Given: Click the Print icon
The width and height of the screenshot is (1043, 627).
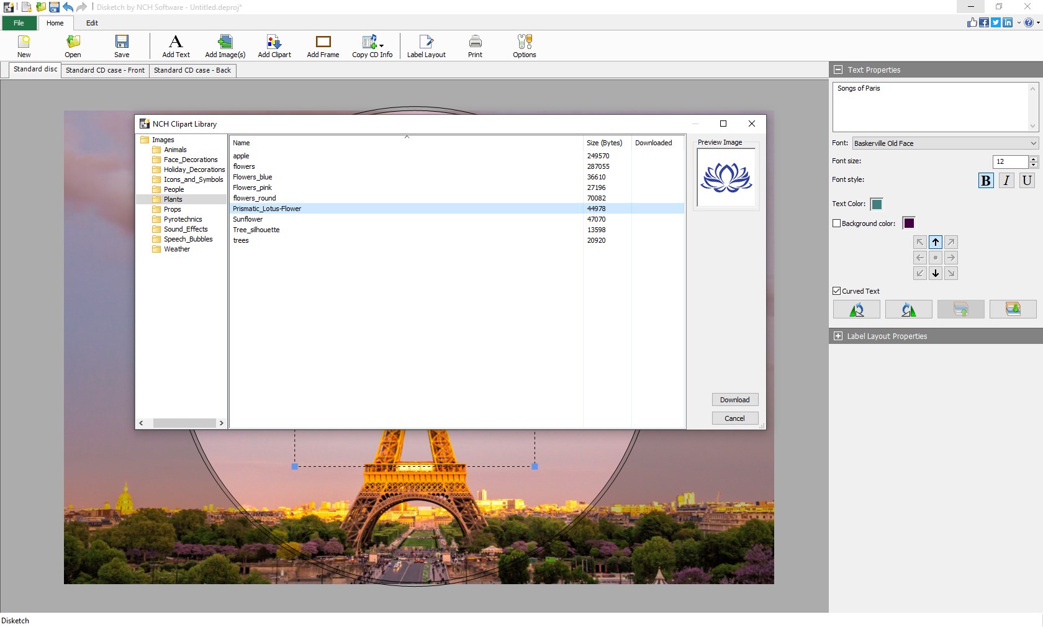Looking at the screenshot, I should (x=474, y=46).
